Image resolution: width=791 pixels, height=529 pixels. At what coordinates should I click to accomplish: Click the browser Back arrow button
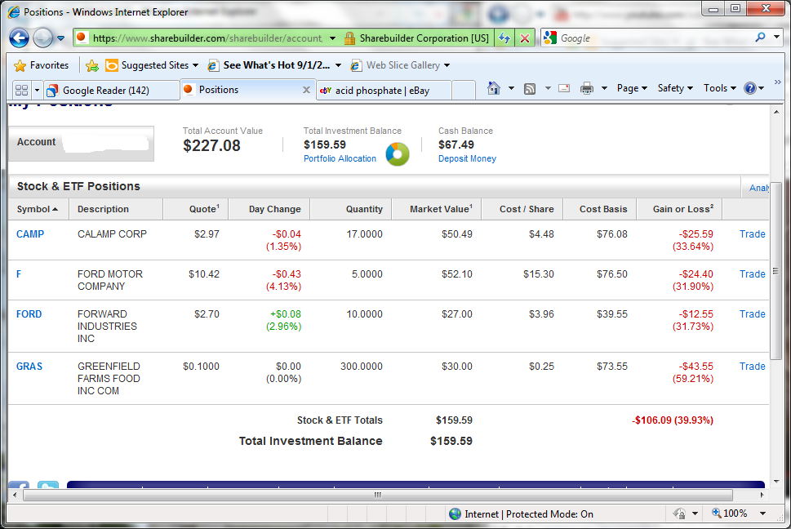click(20, 38)
